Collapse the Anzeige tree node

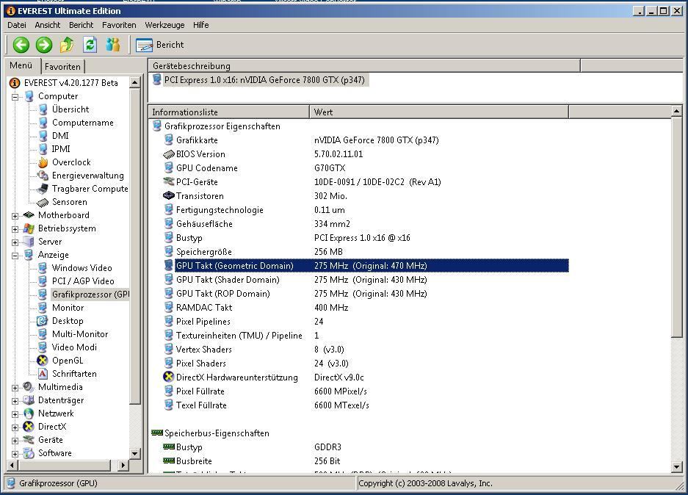[x=15, y=256]
